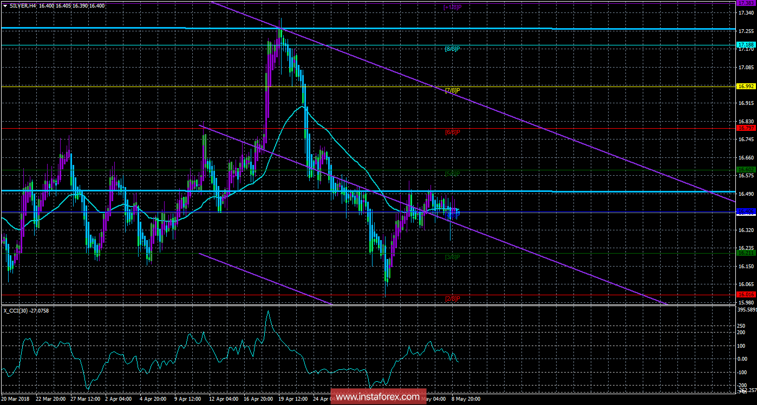
Task: Click the yellow 16.992 price tag
Action: pos(745,86)
